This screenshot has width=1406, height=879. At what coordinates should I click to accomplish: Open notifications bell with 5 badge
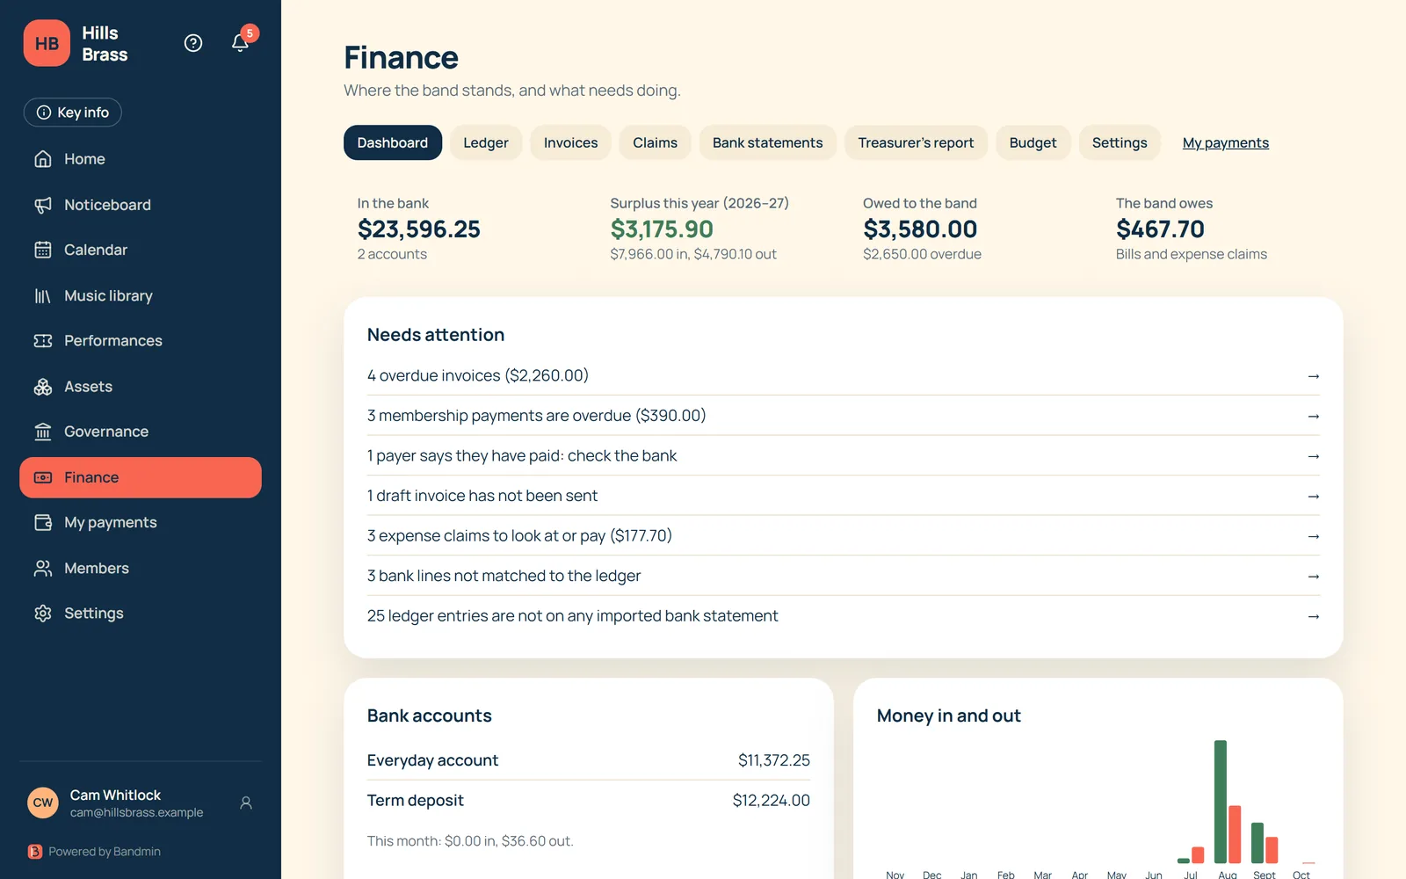241,42
